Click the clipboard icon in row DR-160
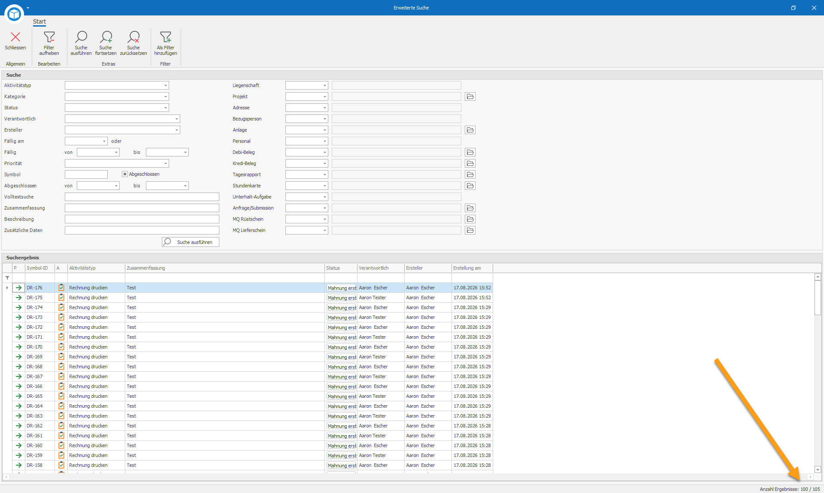824x493 pixels. (61, 445)
